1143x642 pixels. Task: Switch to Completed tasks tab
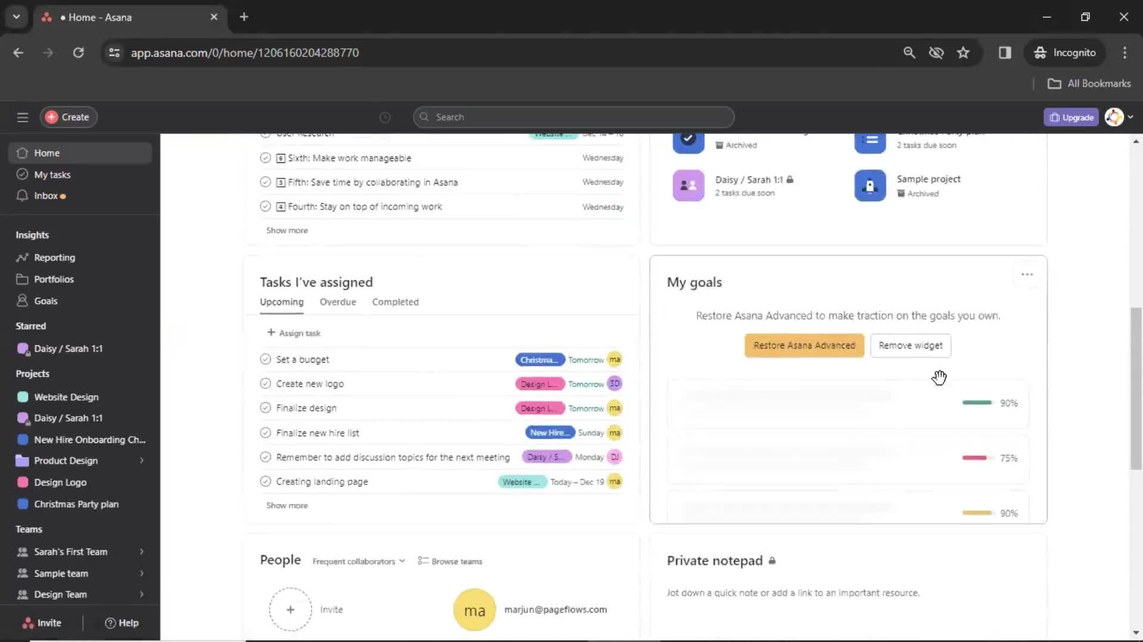(395, 302)
